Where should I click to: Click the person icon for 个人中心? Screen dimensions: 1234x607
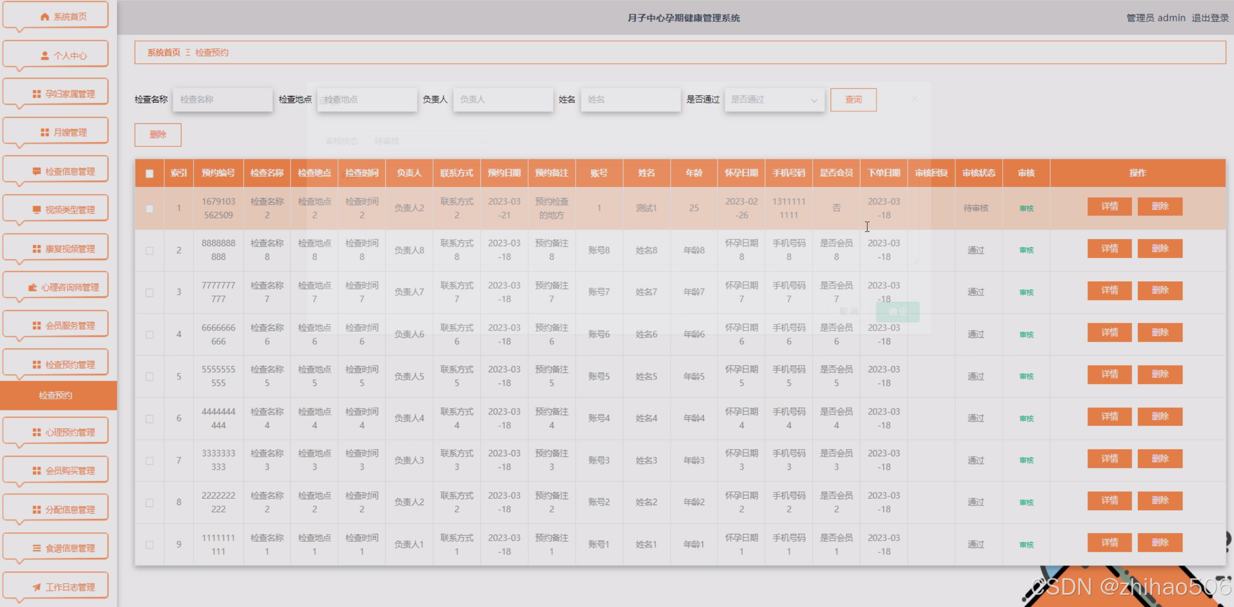click(44, 56)
